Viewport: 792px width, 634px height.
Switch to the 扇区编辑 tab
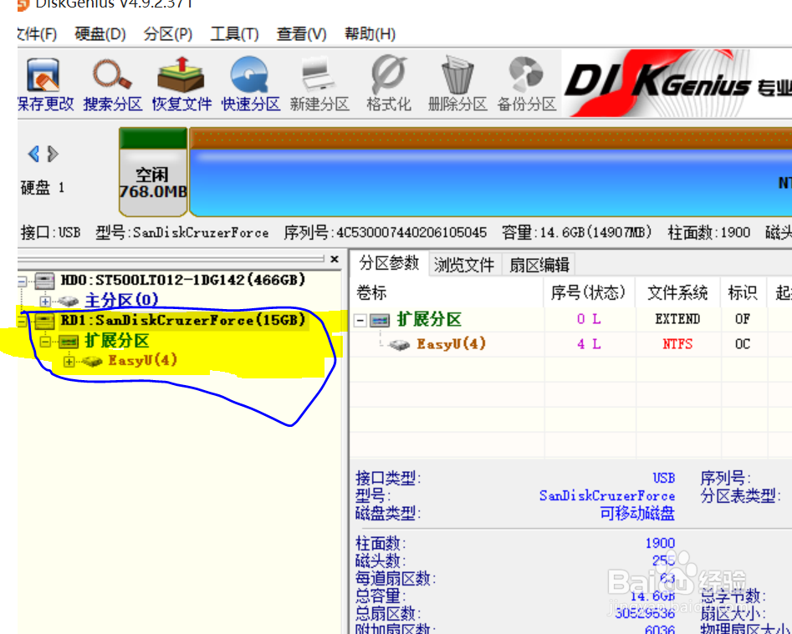[539, 265]
